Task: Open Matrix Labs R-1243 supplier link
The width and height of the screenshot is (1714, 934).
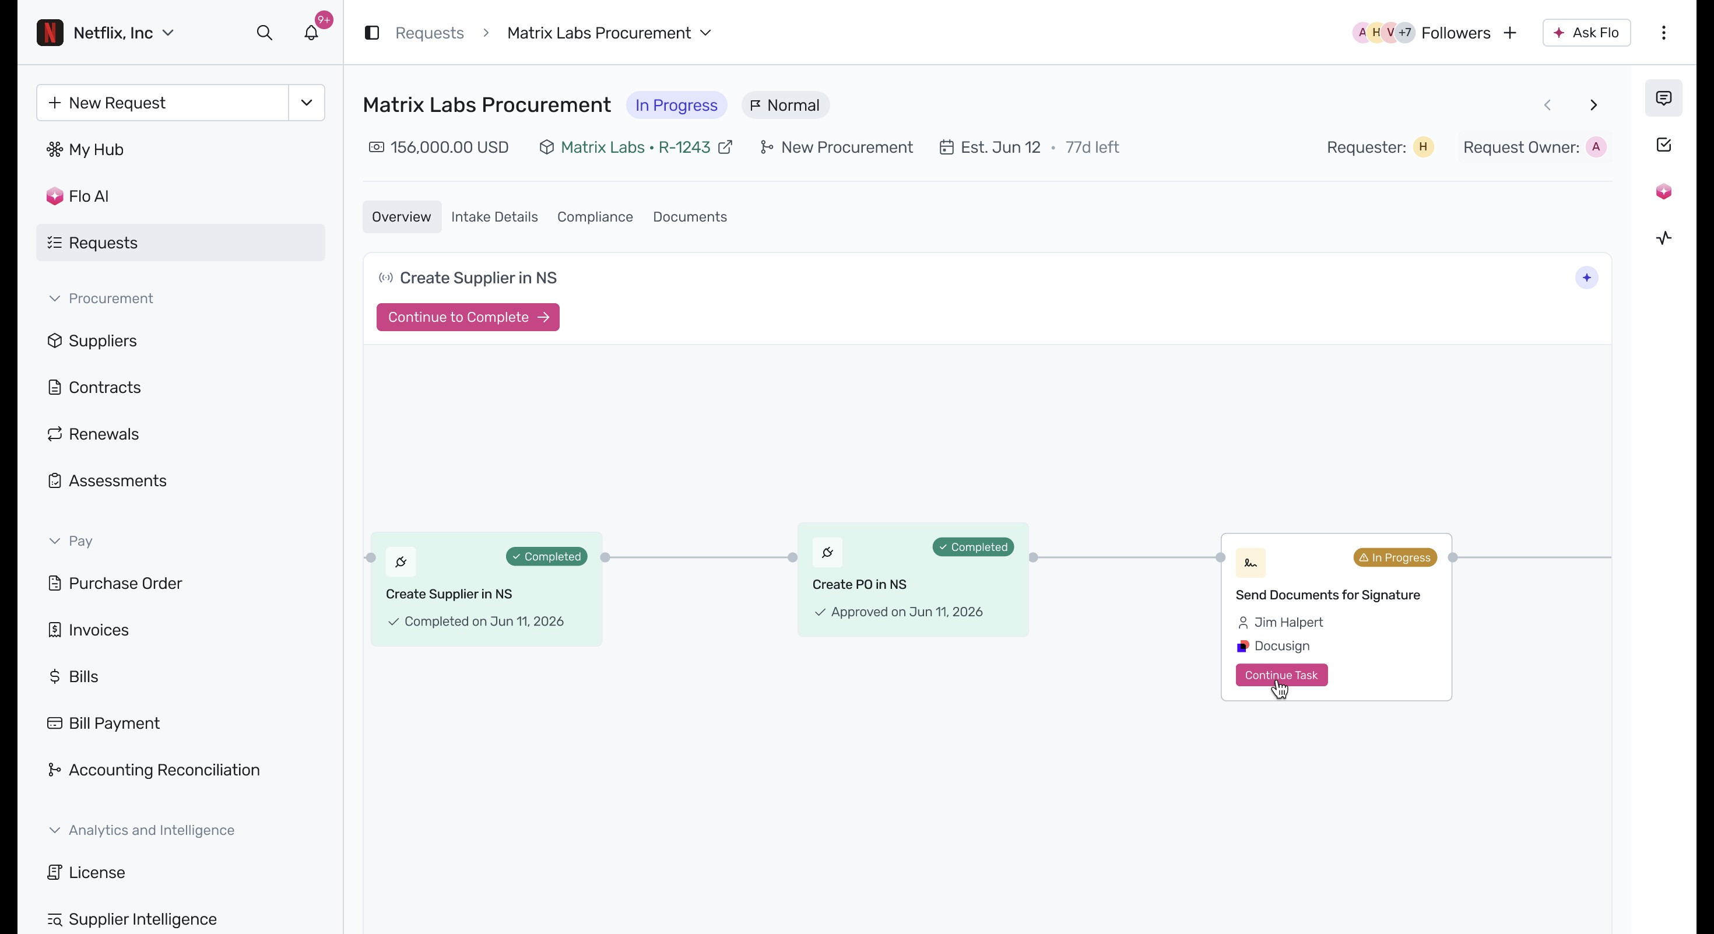Action: (x=635, y=147)
